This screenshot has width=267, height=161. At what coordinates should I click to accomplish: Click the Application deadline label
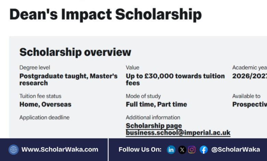pos(44,117)
